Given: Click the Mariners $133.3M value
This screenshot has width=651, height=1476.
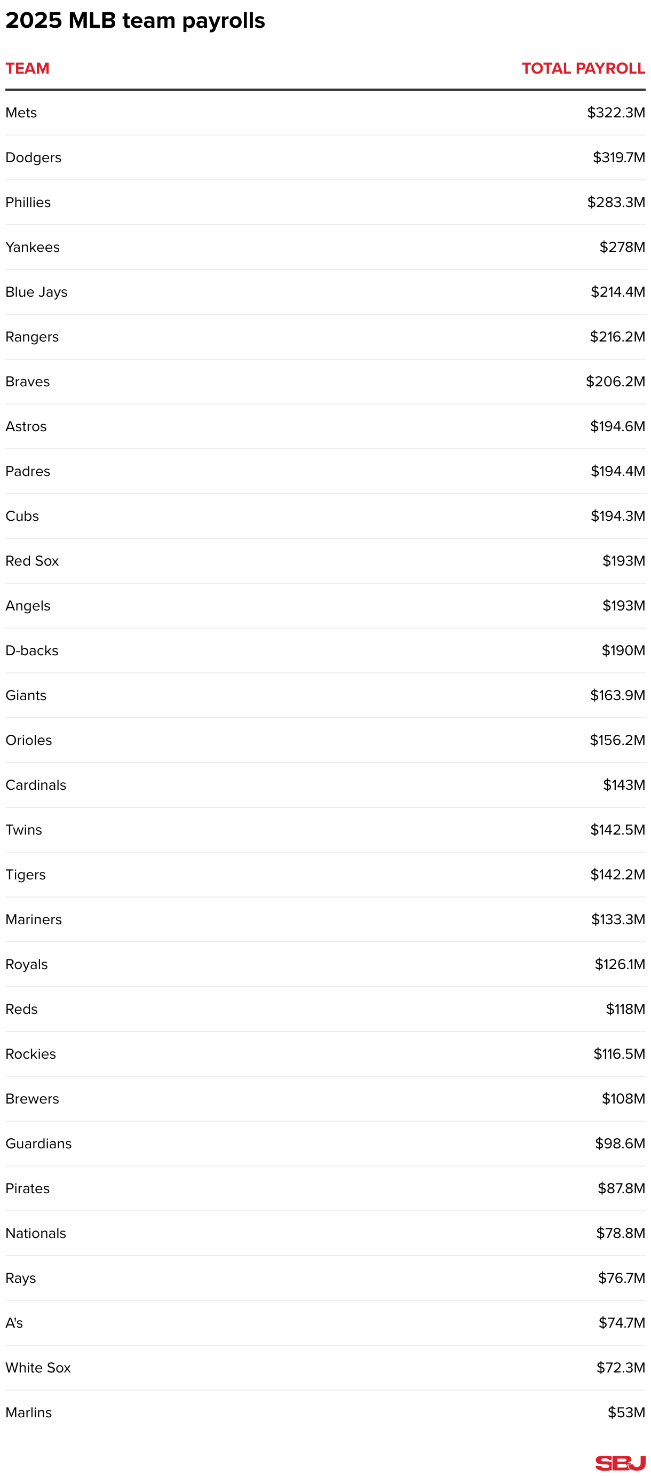Looking at the screenshot, I should pyautogui.click(x=618, y=919).
